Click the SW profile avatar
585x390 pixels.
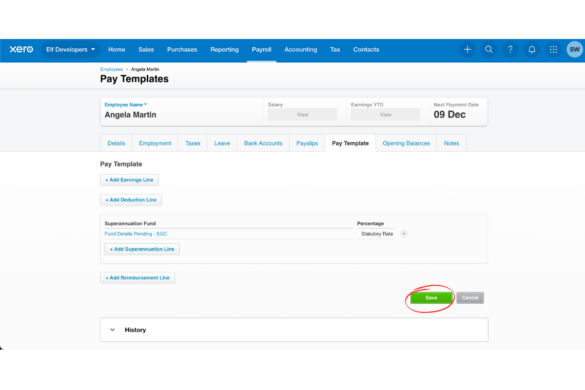tap(574, 49)
